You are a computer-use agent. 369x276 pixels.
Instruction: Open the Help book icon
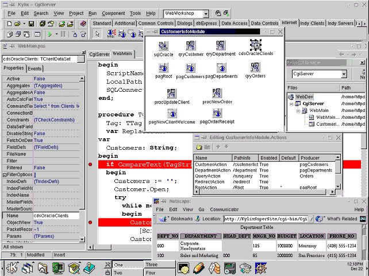tap(83, 24)
